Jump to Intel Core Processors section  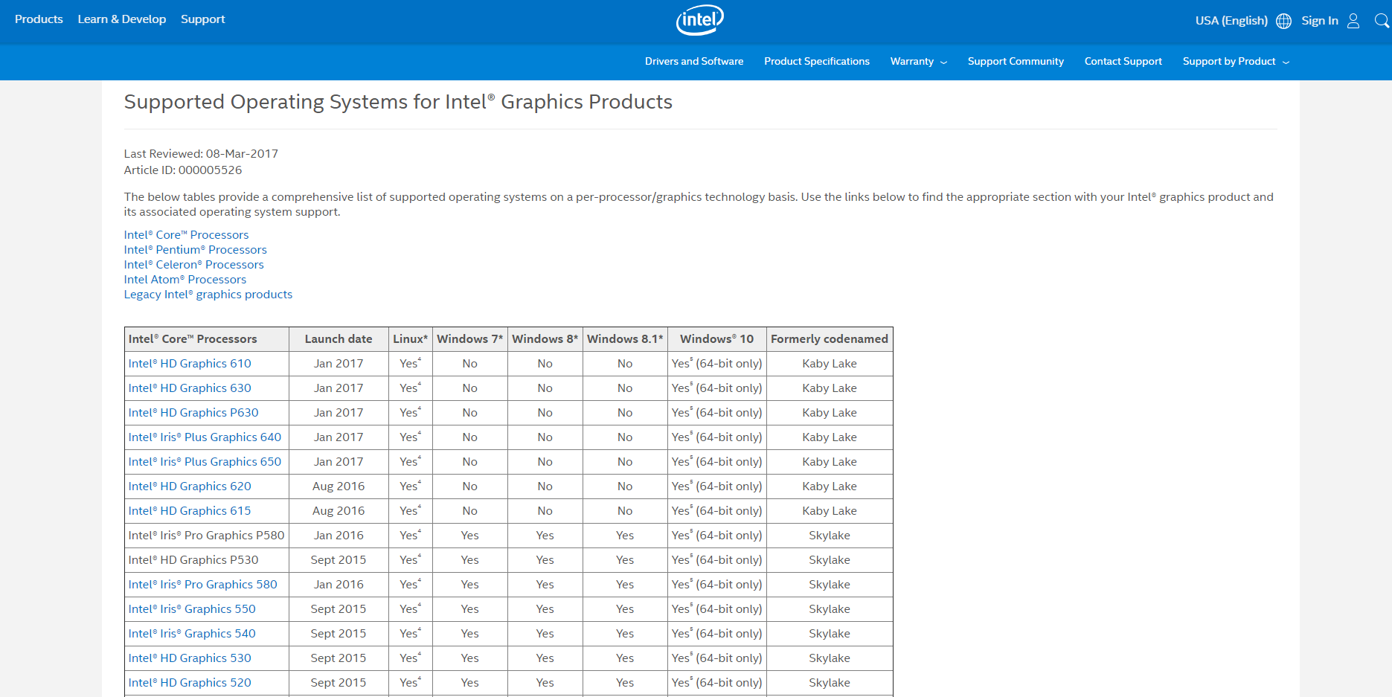coord(187,235)
